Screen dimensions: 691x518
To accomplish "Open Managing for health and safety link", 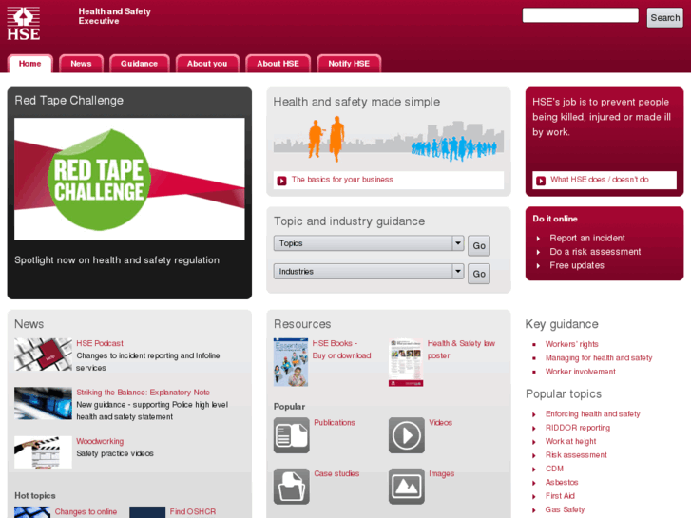I will (599, 358).
